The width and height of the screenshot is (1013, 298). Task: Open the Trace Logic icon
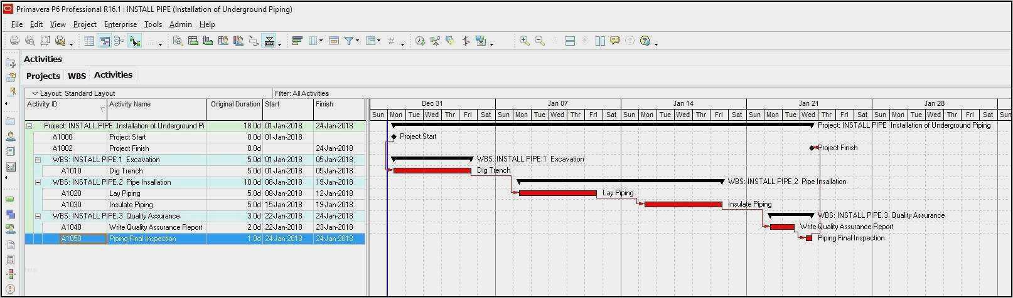[x=253, y=41]
